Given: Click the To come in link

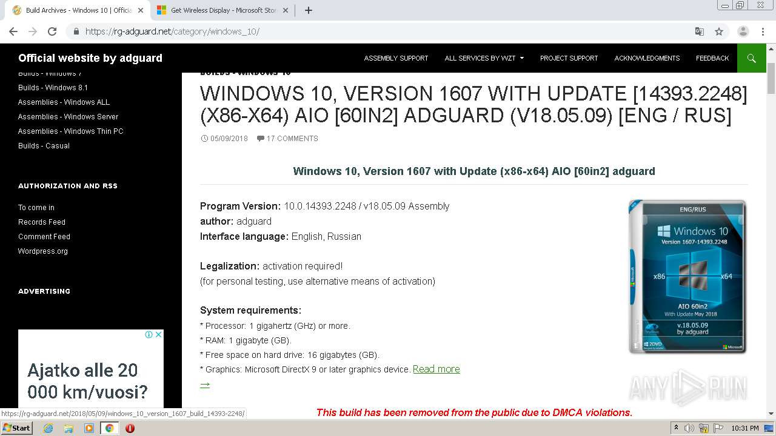Looking at the screenshot, I should point(36,208).
